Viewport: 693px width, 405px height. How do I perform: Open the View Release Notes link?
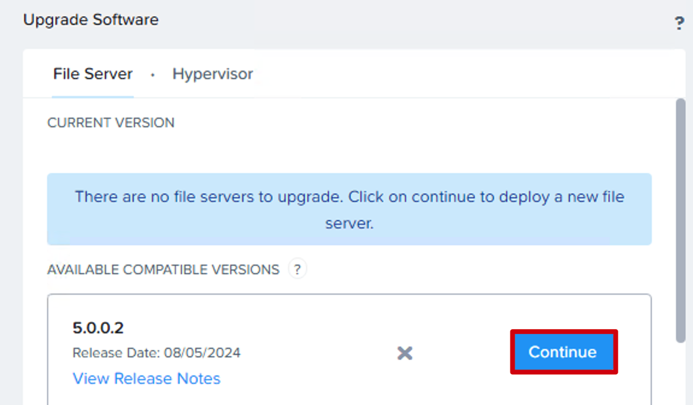pyautogui.click(x=146, y=378)
